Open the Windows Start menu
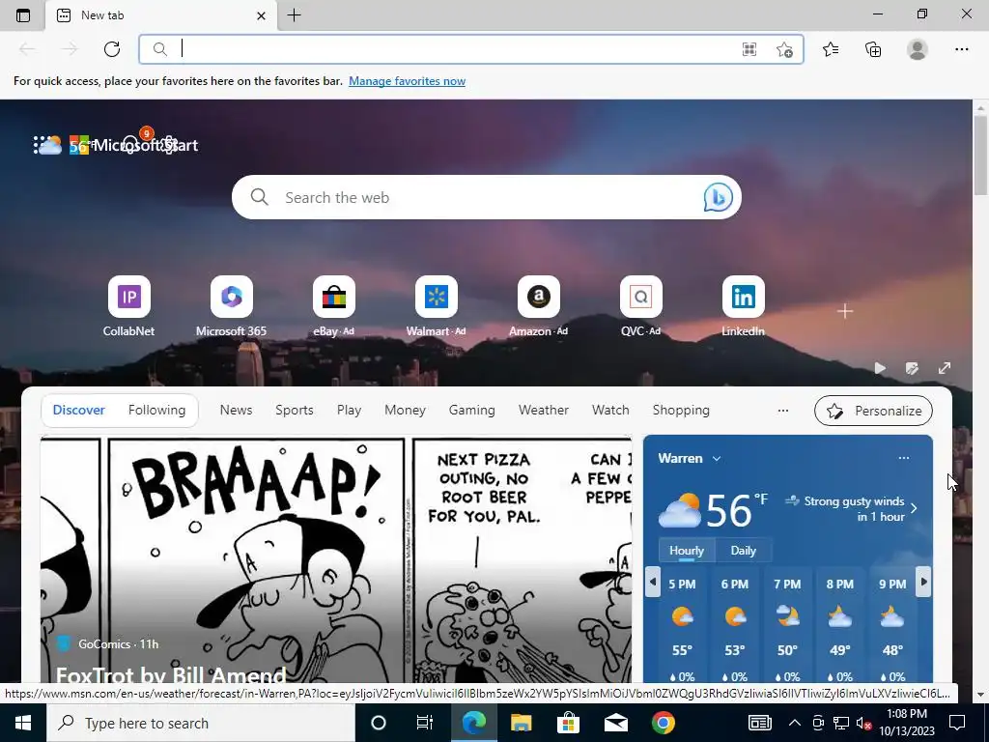 pos(23,723)
